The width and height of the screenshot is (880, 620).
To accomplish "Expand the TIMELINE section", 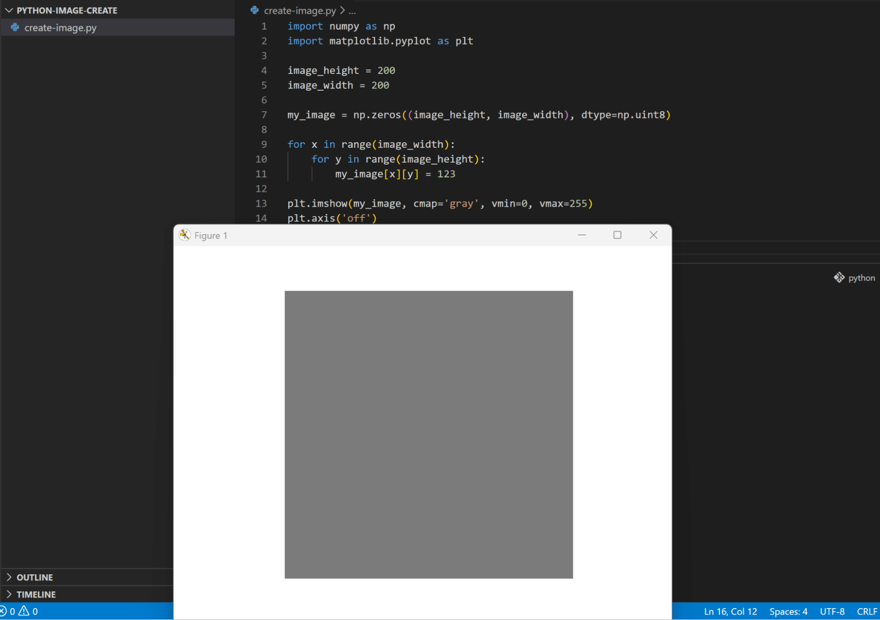I will 36,594.
